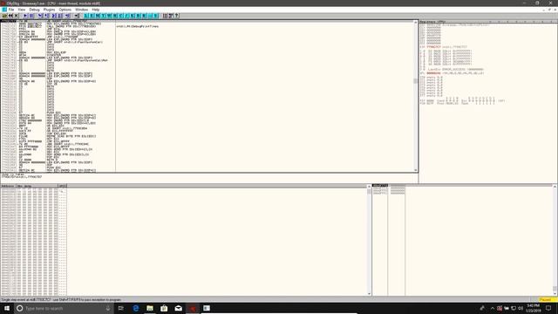Click the Step into toolbar icon
The height and width of the screenshot is (314, 558).
41,16
